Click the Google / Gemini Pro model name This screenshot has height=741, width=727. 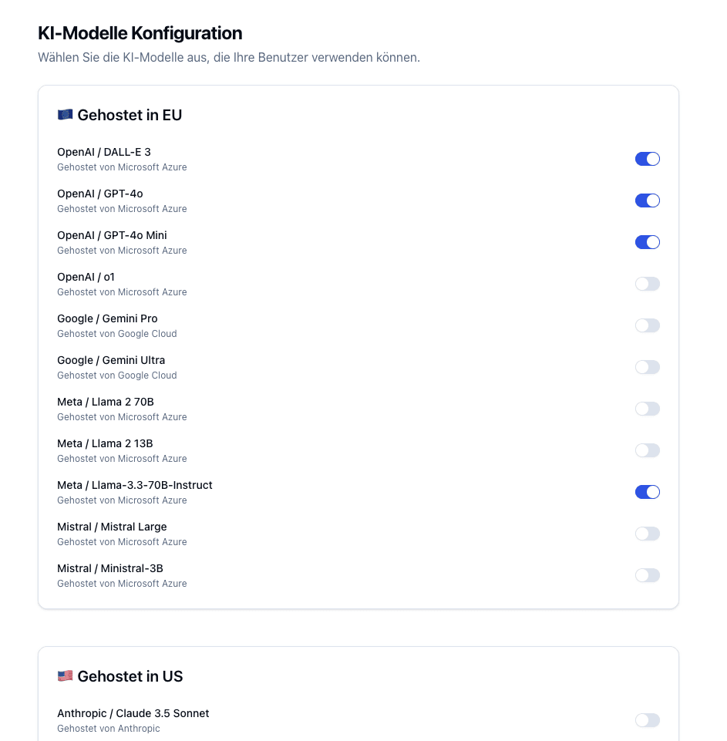pyautogui.click(x=107, y=318)
